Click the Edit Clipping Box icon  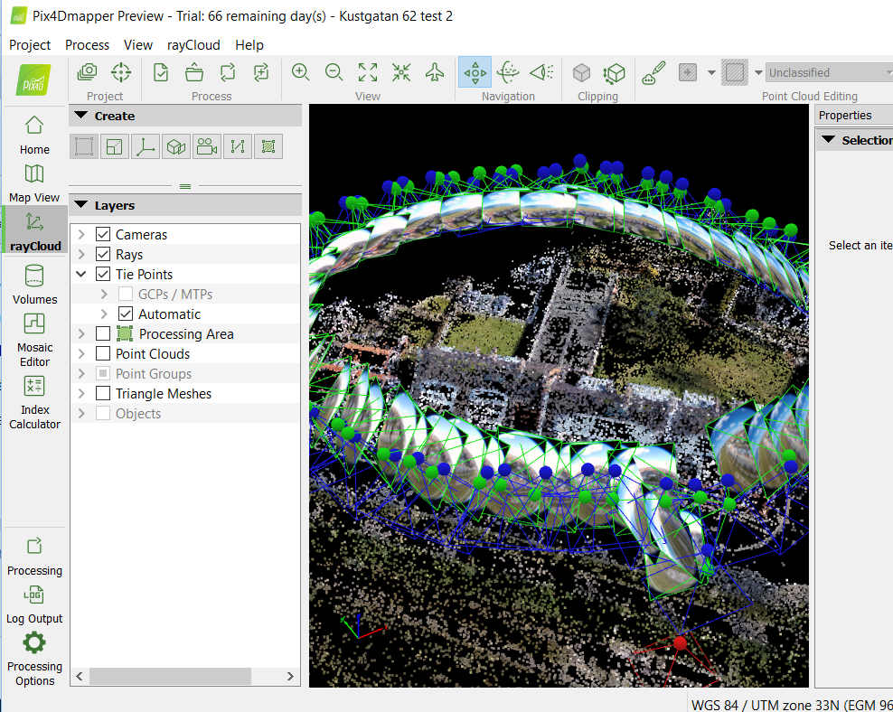[x=615, y=73]
